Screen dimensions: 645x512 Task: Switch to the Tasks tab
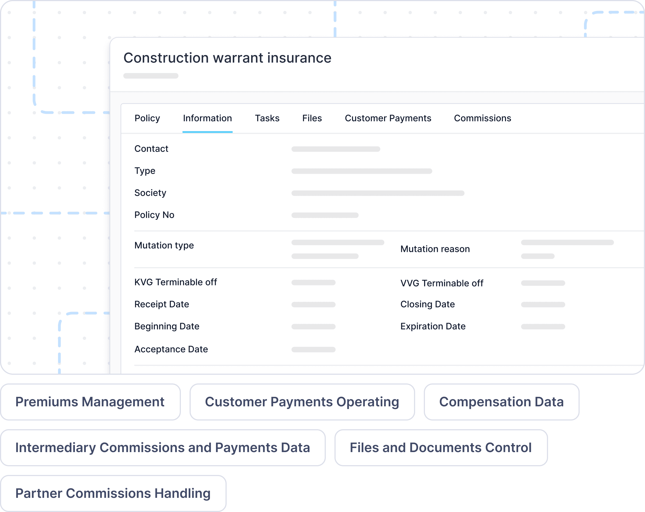(267, 118)
